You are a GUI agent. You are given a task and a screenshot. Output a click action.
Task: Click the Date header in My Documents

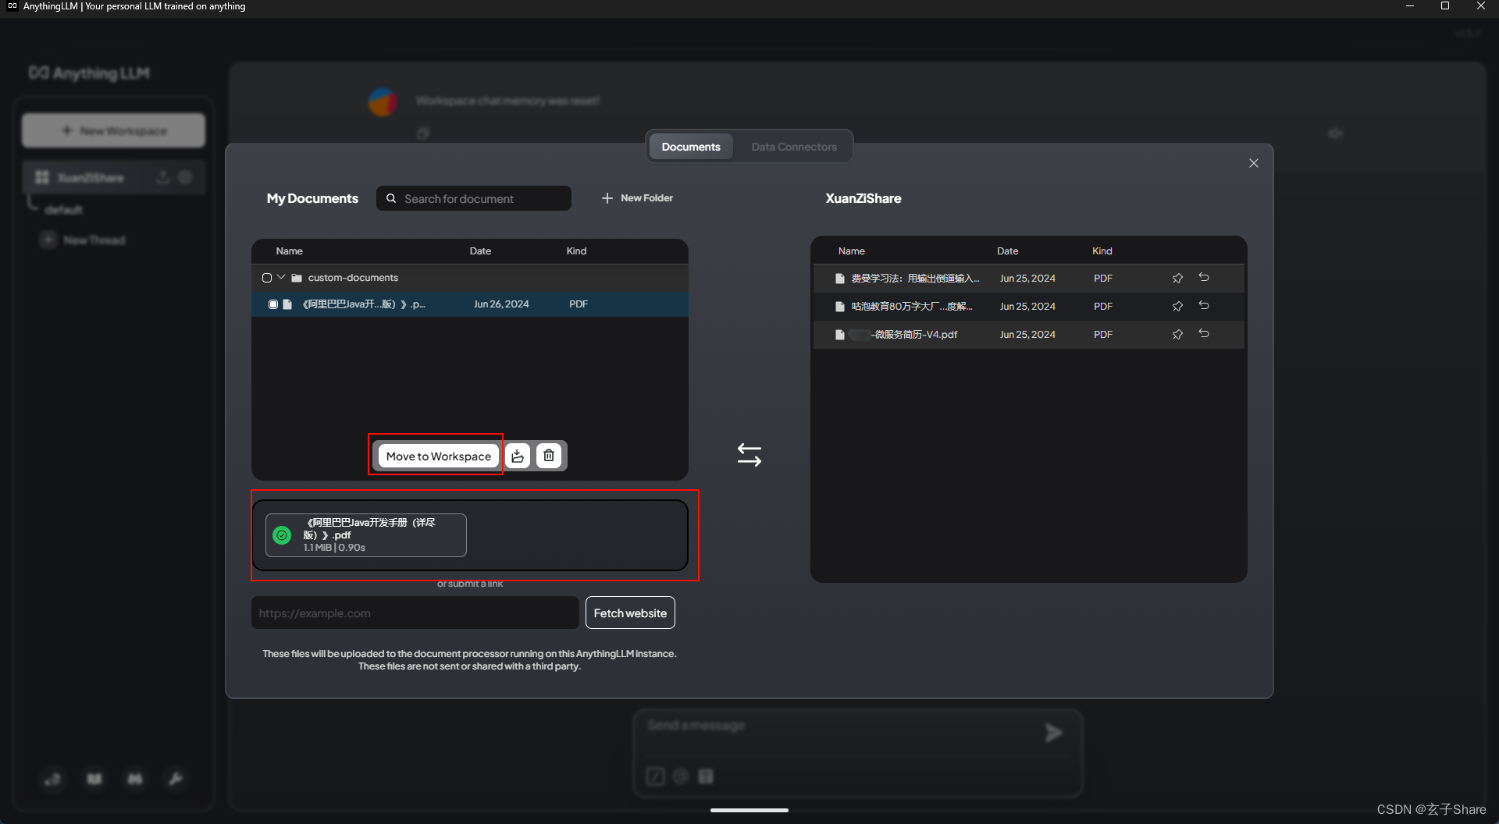click(x=480, y=251)
